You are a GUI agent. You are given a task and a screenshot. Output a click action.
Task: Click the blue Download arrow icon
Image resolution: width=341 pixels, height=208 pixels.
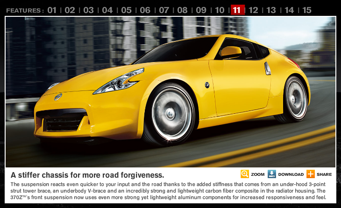[271, 174]
